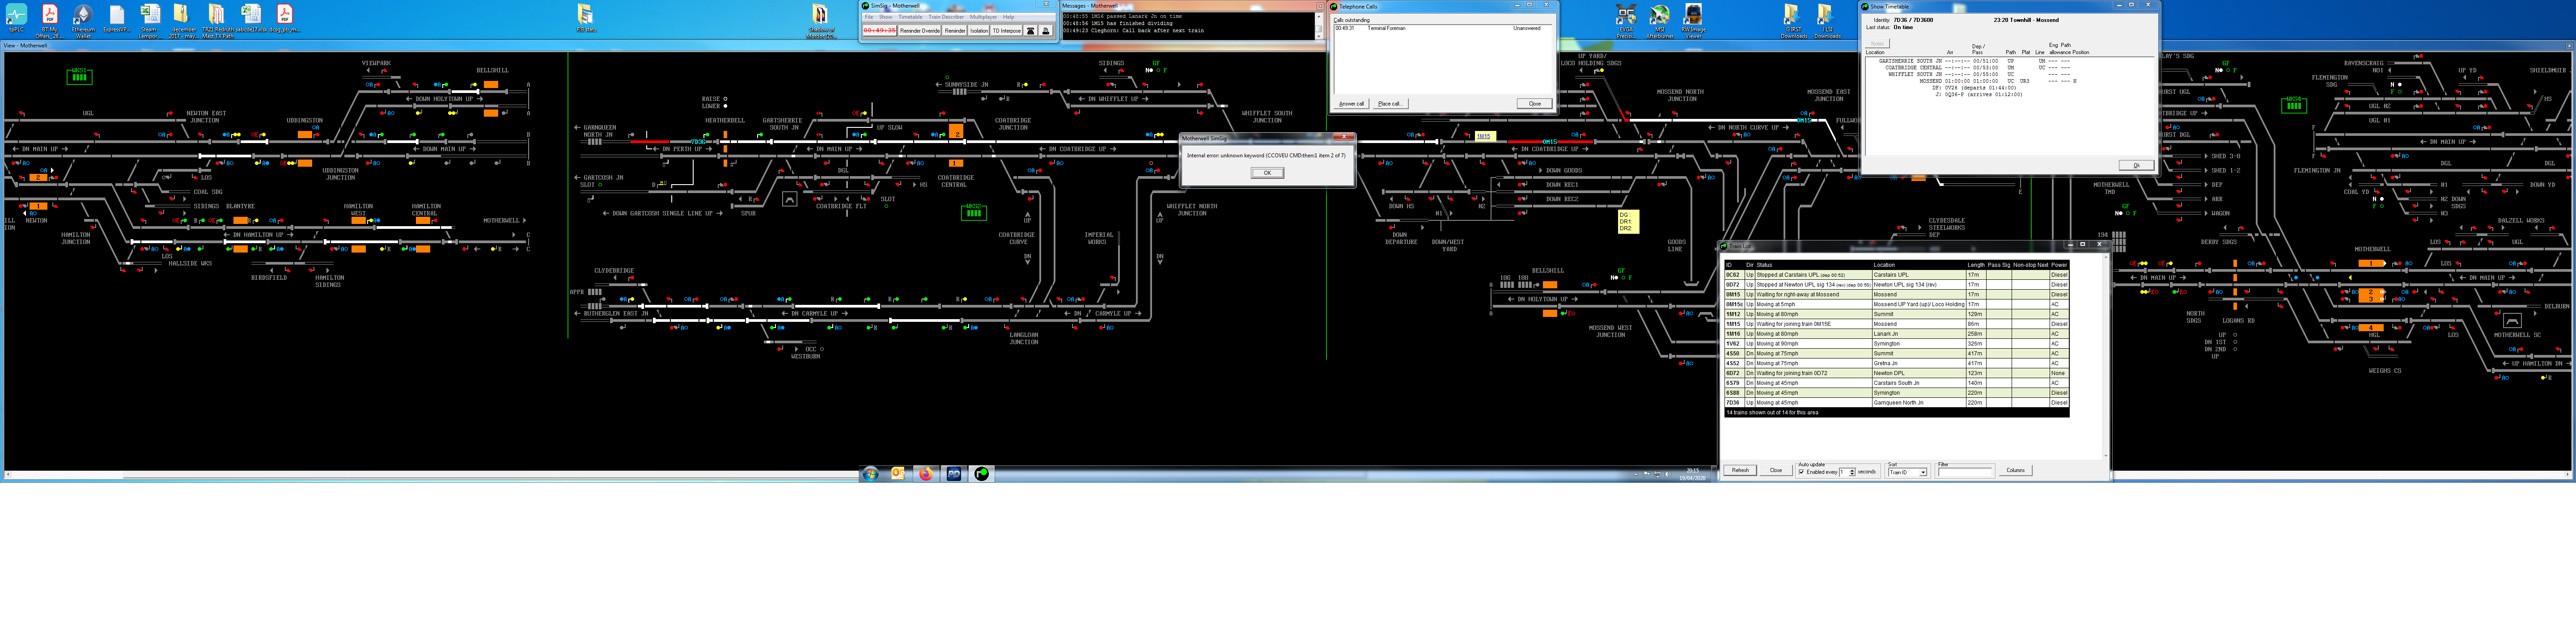The height and width of the screenshot is (624, 2576).
Task: Click the SimSig icon on the taskbar
Action: tap(982, 474)
